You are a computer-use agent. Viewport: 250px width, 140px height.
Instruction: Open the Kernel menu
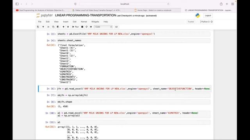pos(84,22)
